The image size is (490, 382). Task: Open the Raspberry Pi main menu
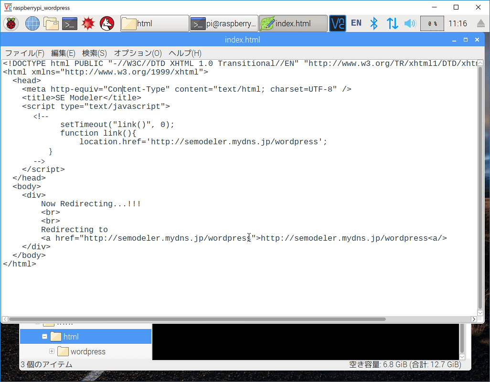coord(11,23)
